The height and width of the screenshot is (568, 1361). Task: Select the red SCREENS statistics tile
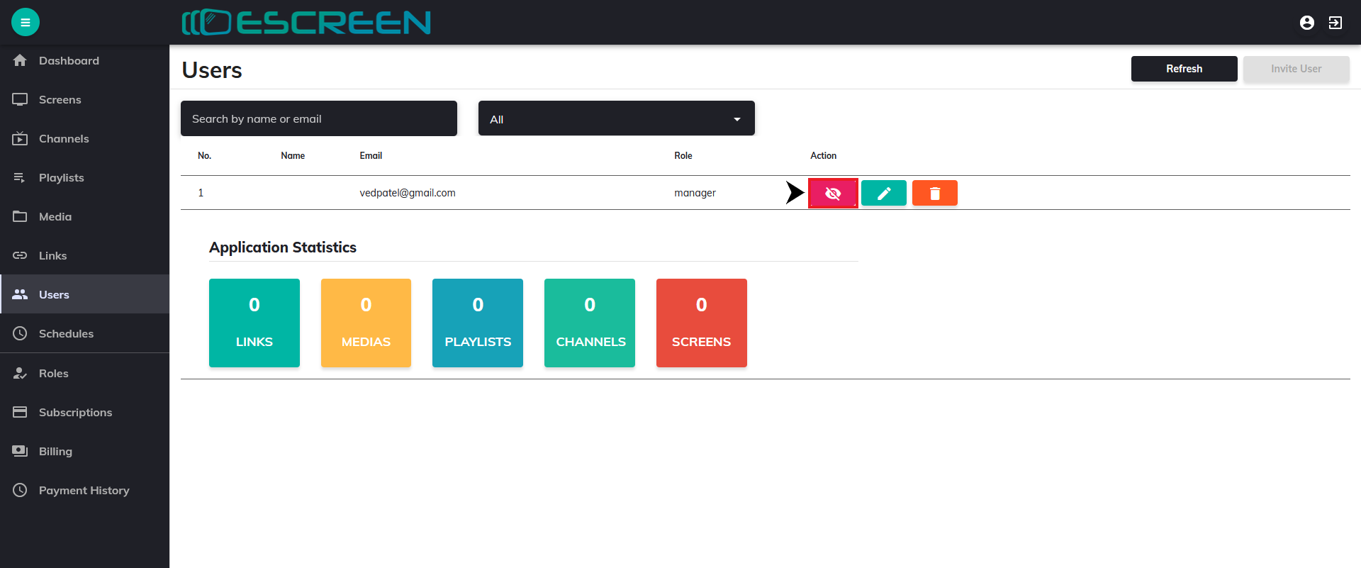[701, 323]
